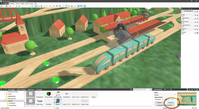Viewport: 199px width, 109px height.
Task: Open the Bearbeiten menu
Action: pyautogui.click(x=12, y=3)
